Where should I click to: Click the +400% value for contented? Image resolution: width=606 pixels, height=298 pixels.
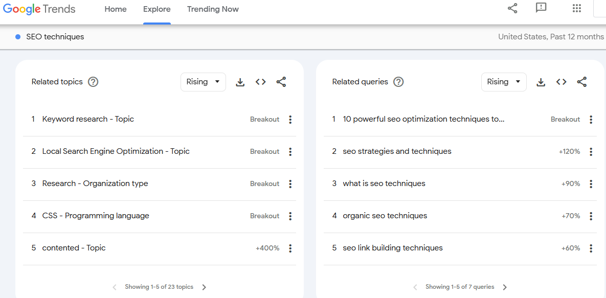point(267,248)
